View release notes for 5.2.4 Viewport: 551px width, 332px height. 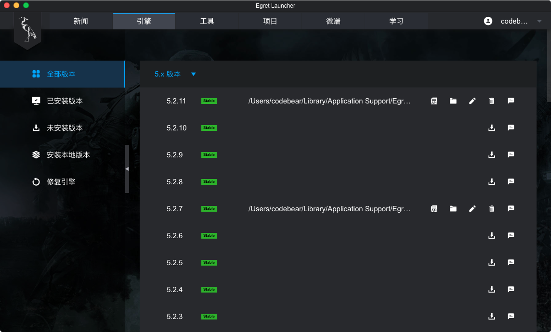click(x=511, y=290)
